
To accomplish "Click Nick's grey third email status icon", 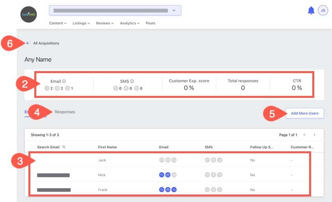I will pyautogui.click(x=174, y=175).
